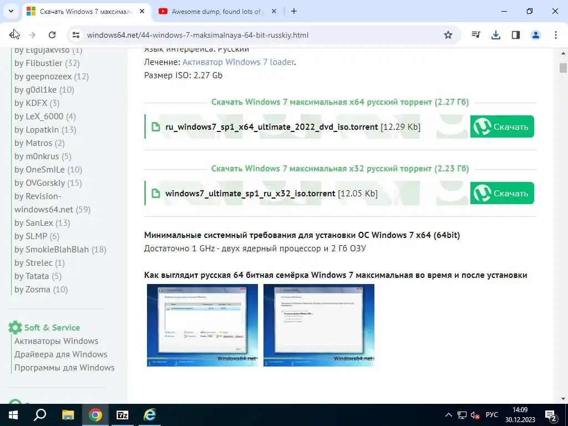Open the Windows Start menu
Viewport: 568px width, 426px height.
click(13, 415)
